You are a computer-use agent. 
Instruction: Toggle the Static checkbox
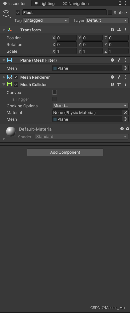[x=110, y=12]
